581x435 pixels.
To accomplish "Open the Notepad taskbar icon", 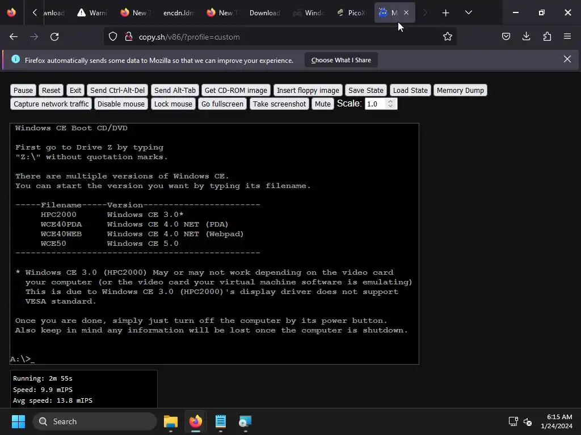I will (221, 421).
